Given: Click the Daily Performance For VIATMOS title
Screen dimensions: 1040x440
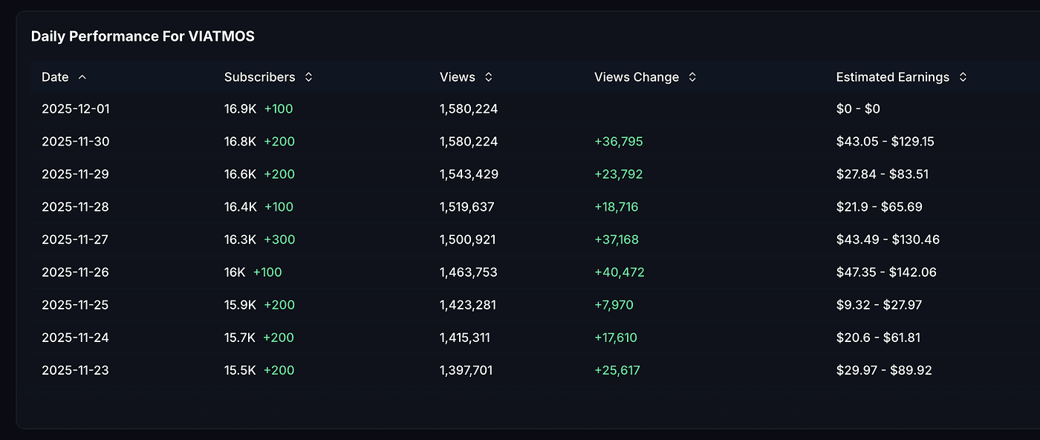Looking at the screenshot, I should tap(143, 36).
